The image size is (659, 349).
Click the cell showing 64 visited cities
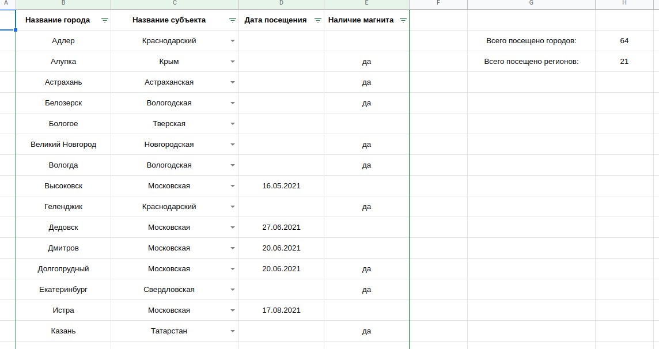(x=624, y=40)
